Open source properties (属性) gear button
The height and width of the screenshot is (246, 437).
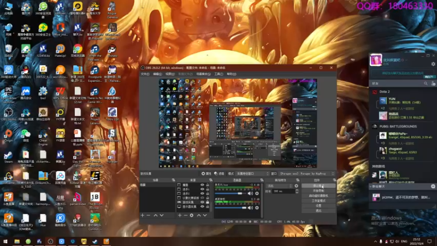206,173
